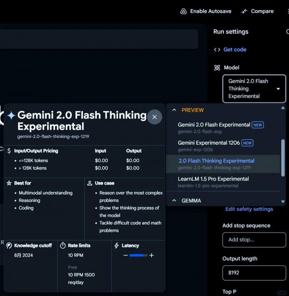Click the Top P label

pos(229,292)
